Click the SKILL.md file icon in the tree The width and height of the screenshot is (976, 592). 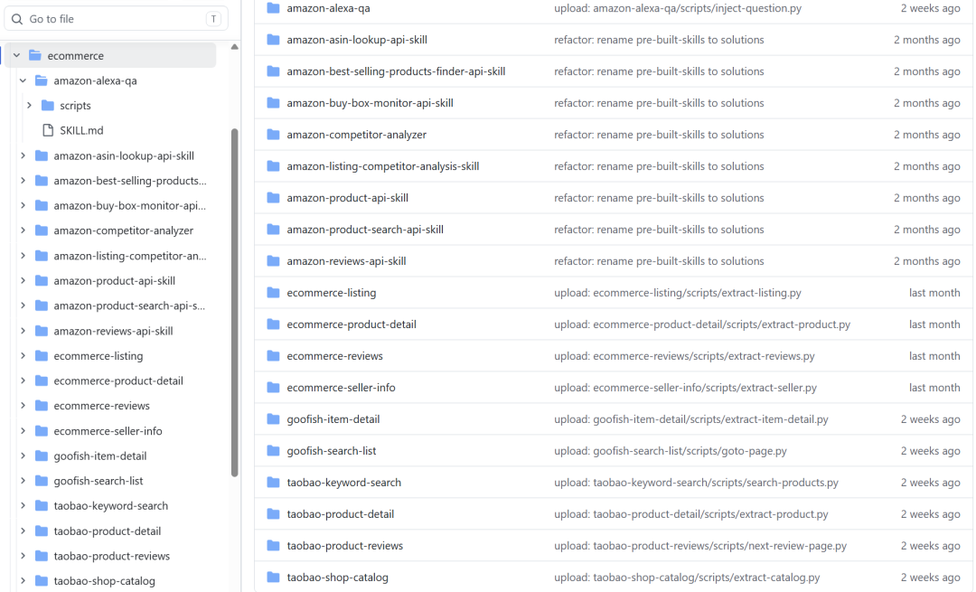[48, 130]
